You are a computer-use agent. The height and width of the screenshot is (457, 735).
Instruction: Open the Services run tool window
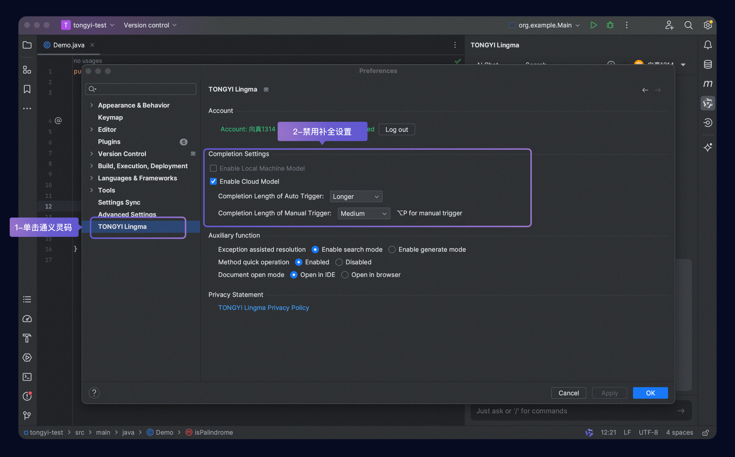point(27,358)
